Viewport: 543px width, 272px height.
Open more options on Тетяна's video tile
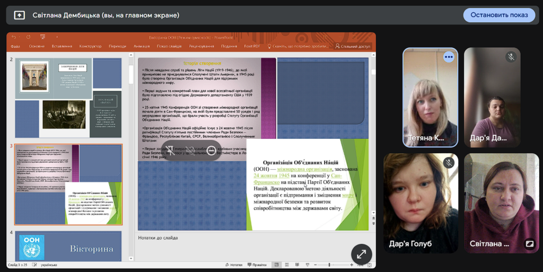[x=449, y=57]
